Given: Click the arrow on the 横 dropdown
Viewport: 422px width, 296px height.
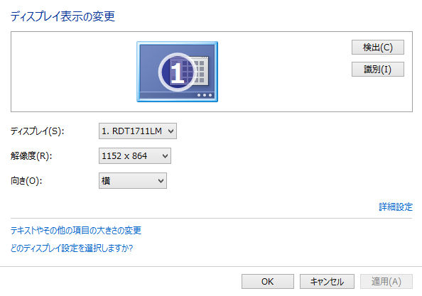Looking at the screenshot, I should (x=161, y=181).
